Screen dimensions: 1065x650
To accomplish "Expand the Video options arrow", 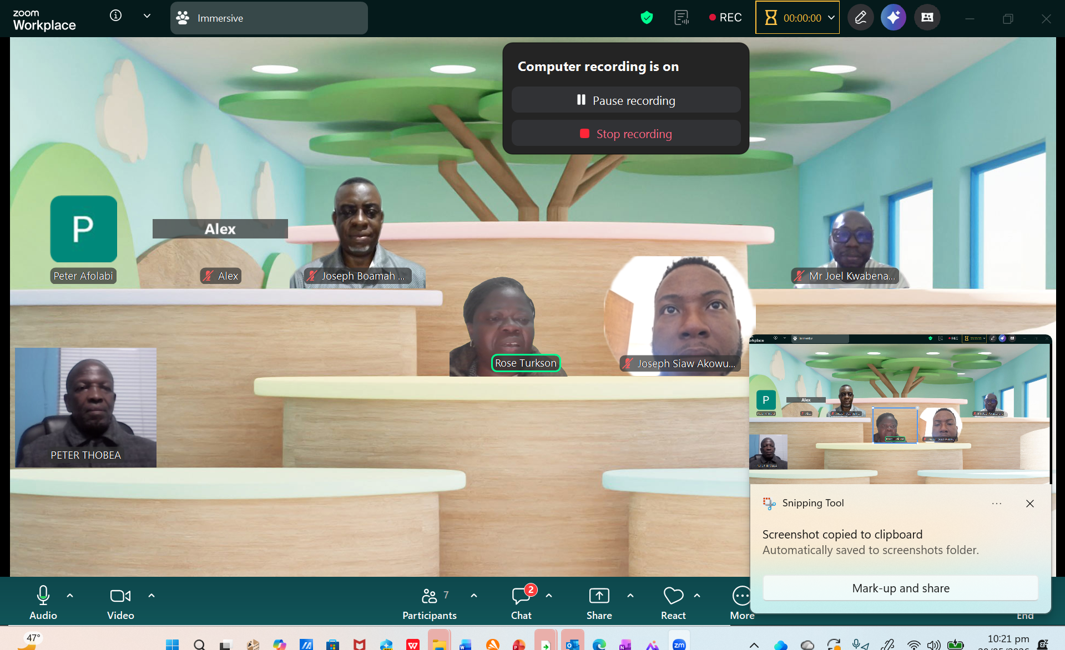I will pyautogui.click(x=152, y=596).
